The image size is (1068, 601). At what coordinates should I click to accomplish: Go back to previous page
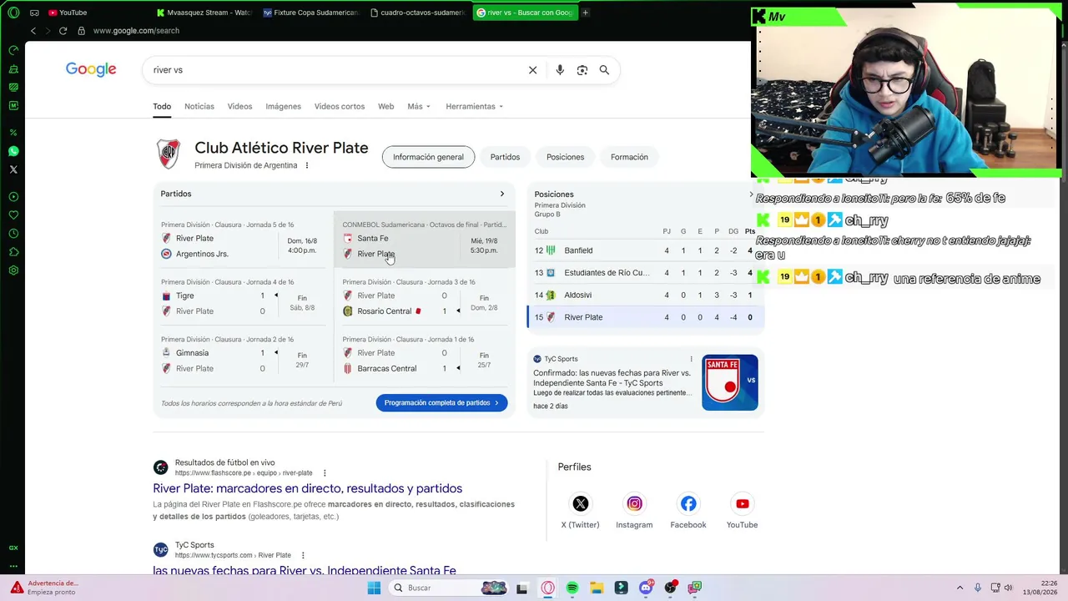(x=33, y=31)
